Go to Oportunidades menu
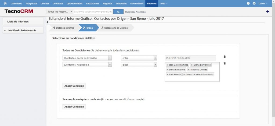 74,3
